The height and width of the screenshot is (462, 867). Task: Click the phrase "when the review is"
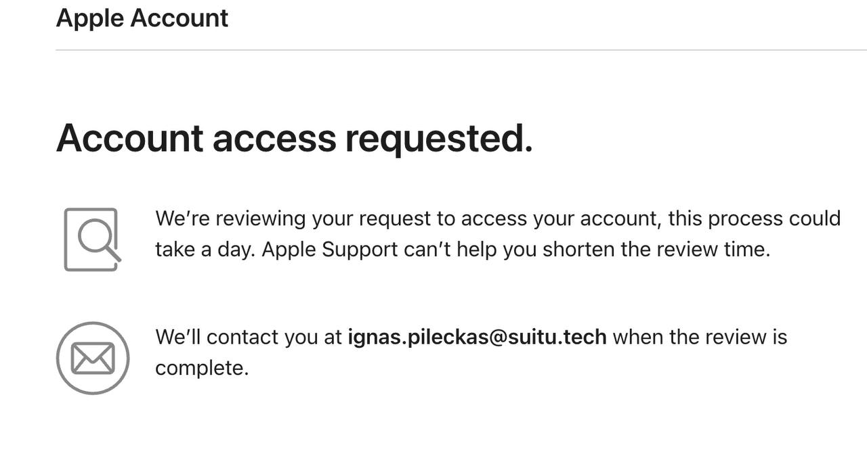[x=700, y=337]
